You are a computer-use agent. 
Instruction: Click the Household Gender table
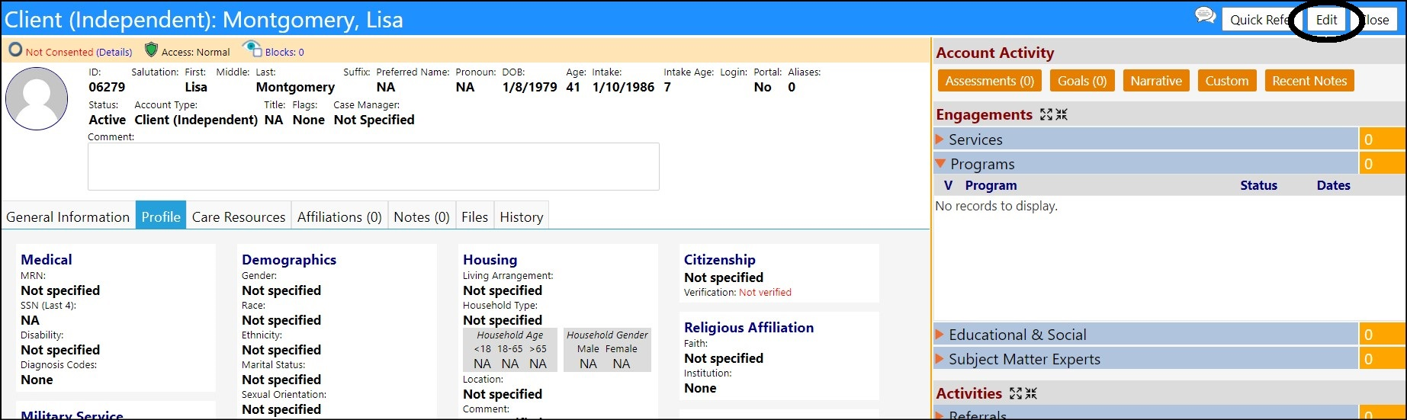(x=607, y=350)
